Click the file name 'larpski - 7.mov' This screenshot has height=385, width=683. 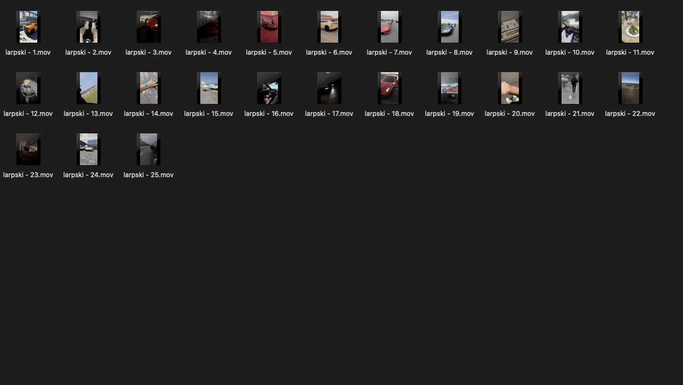point(389,52)
